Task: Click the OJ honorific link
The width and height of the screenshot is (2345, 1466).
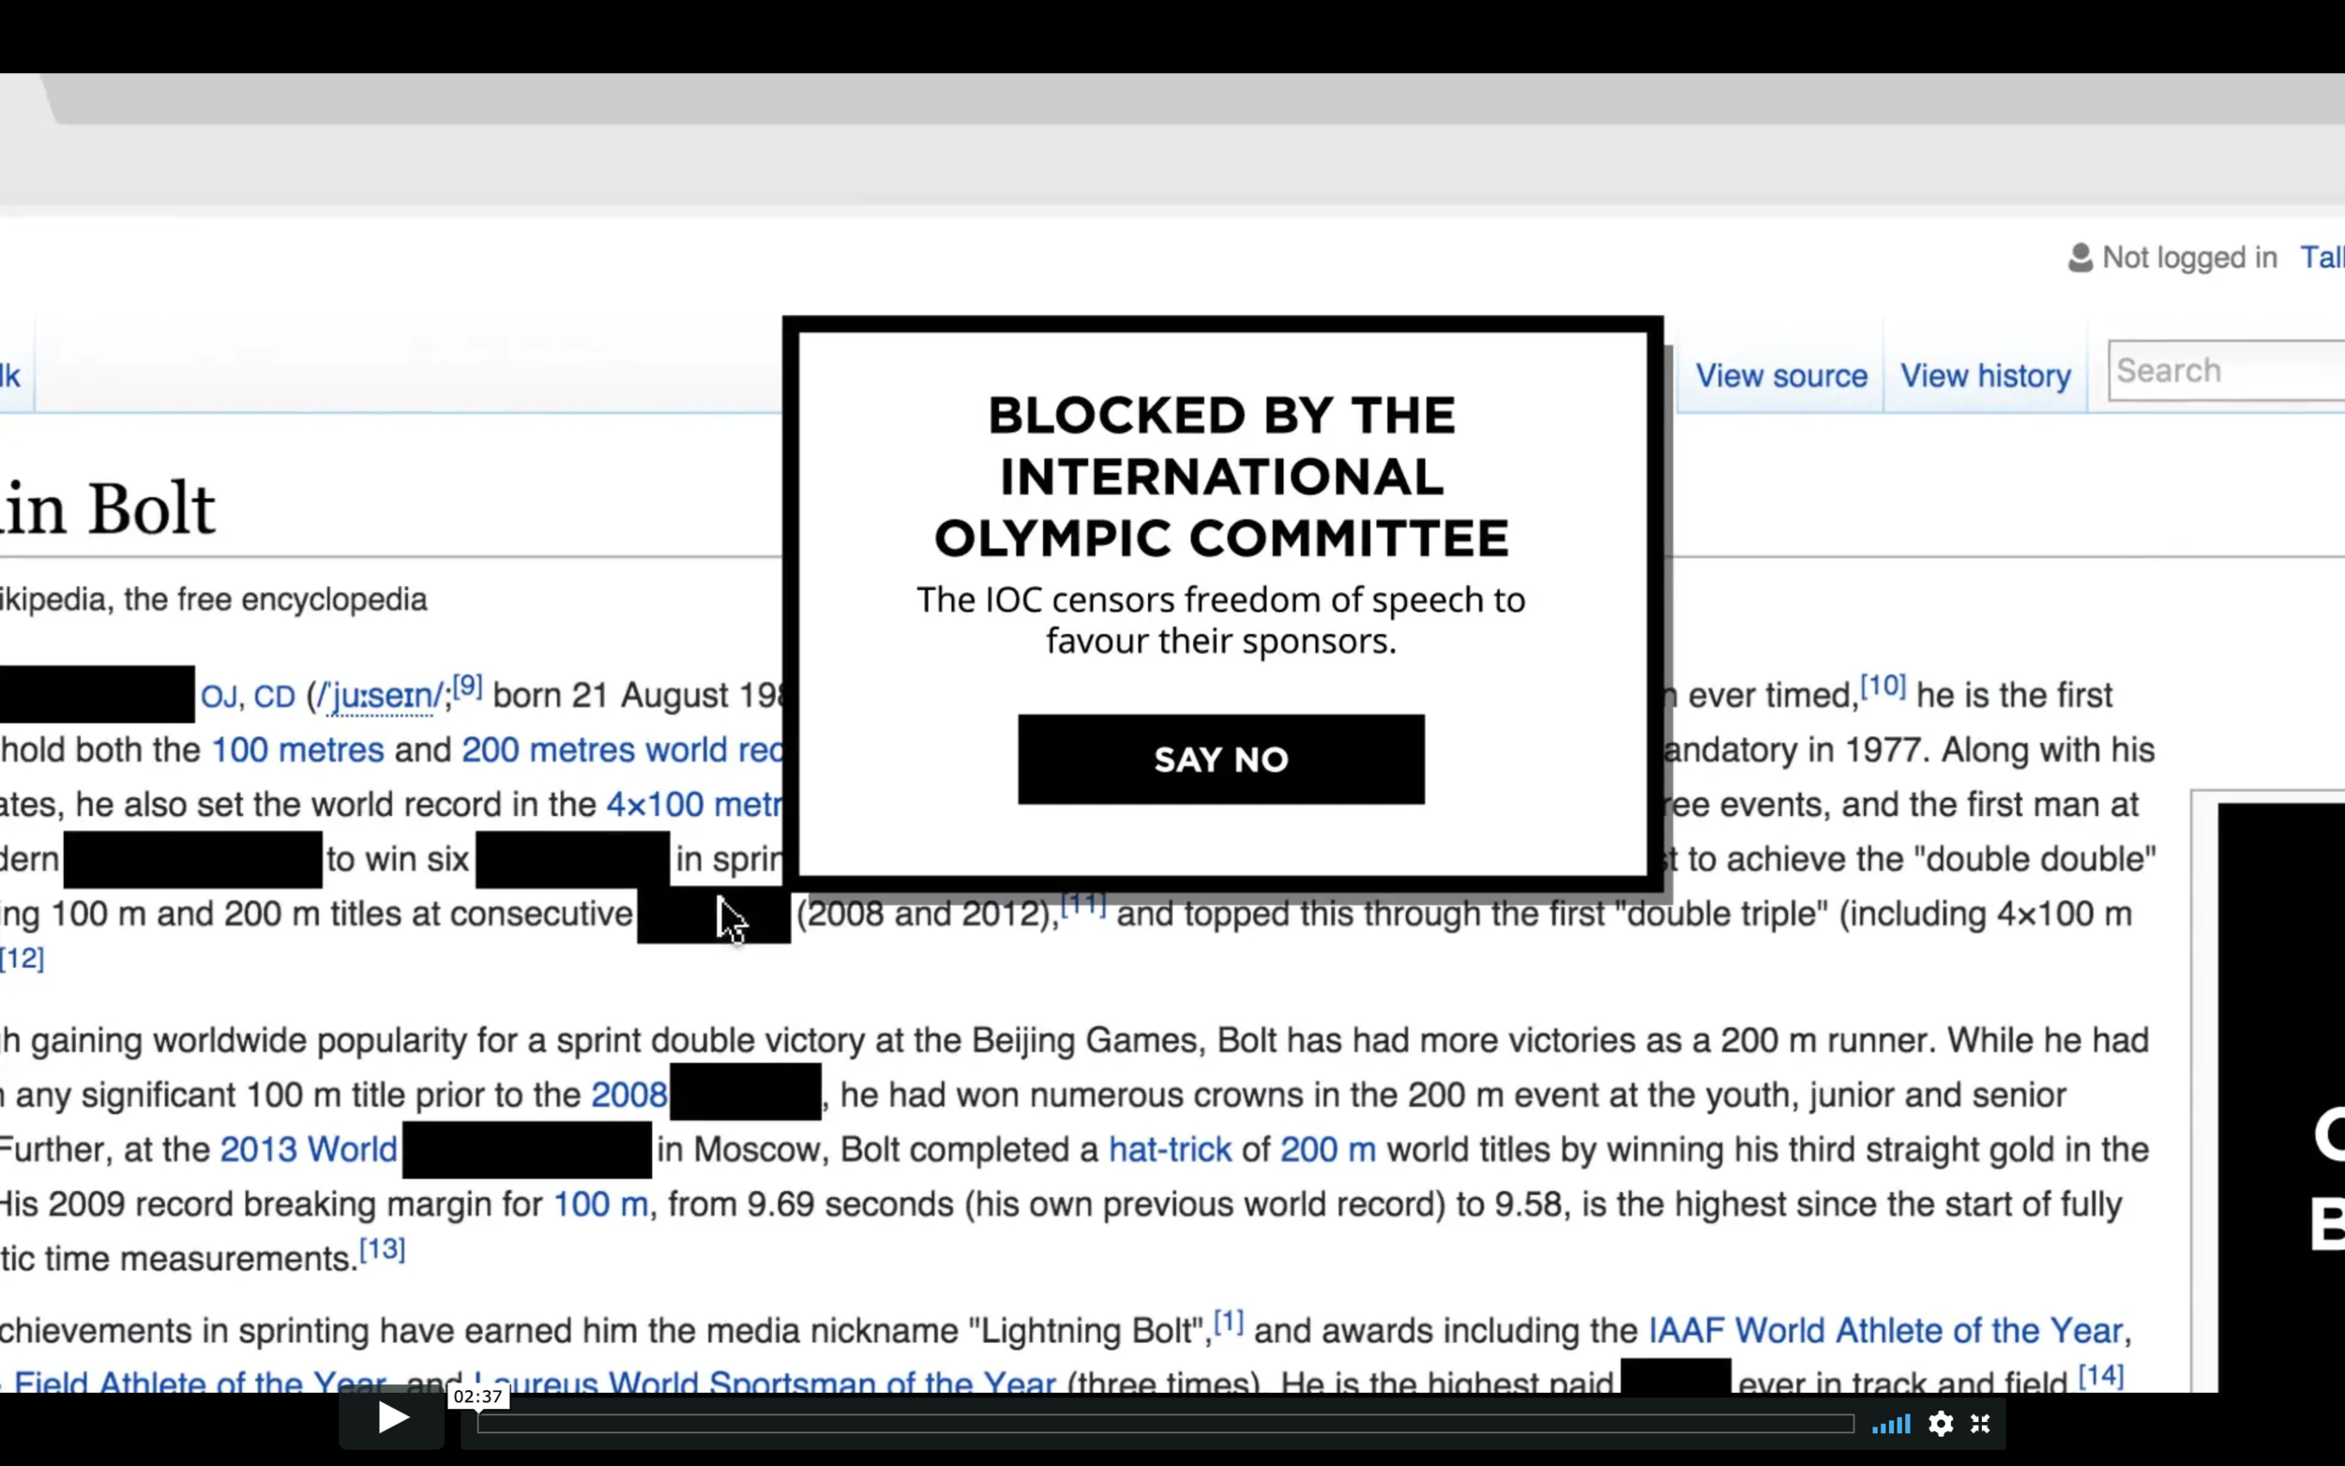Action: click(219, 697)
